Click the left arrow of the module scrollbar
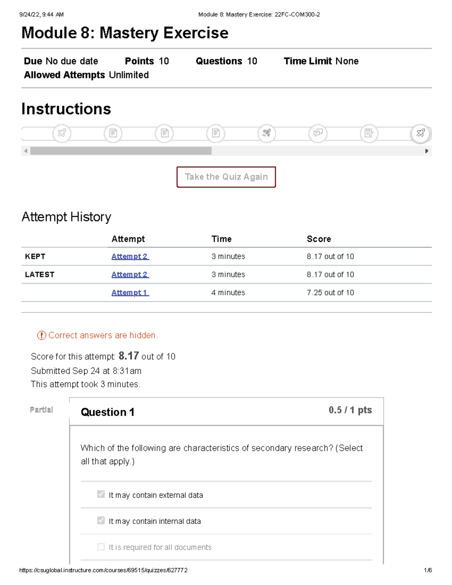 click(25, 151)
